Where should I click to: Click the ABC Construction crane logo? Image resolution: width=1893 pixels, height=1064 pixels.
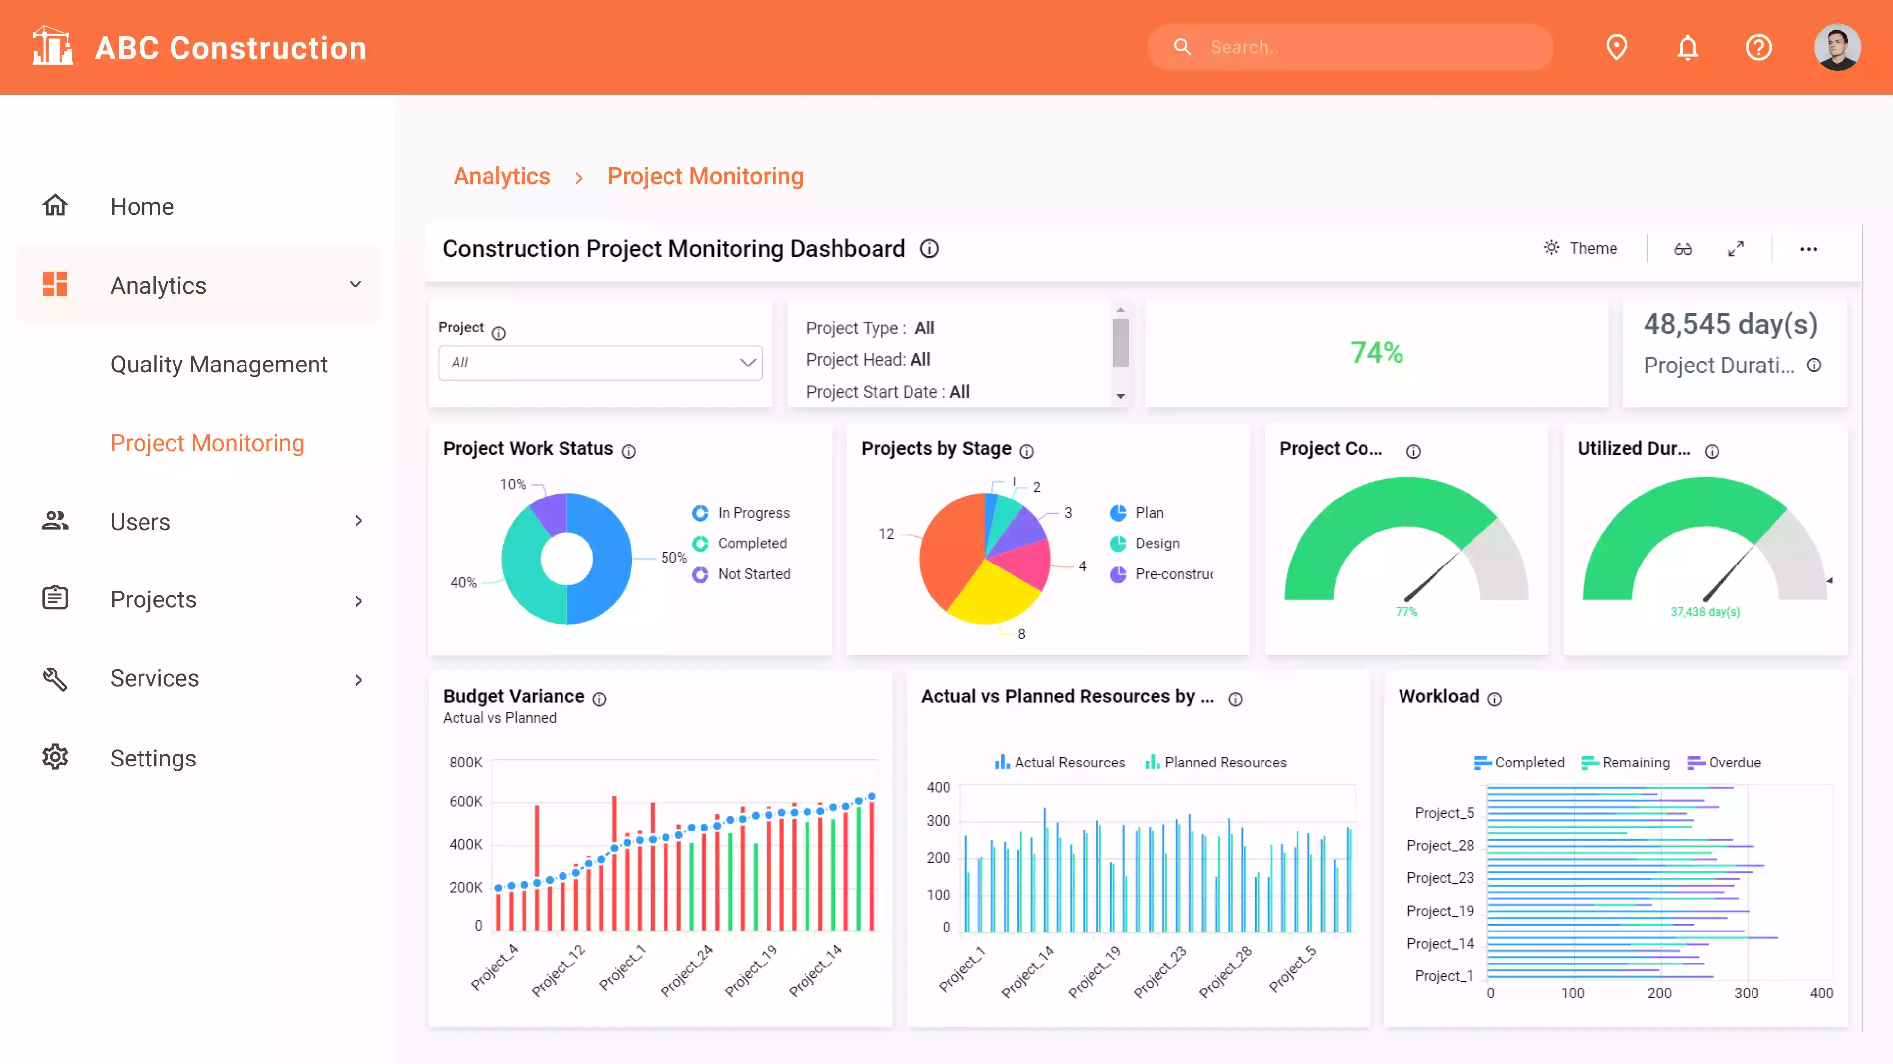[52, 46]
